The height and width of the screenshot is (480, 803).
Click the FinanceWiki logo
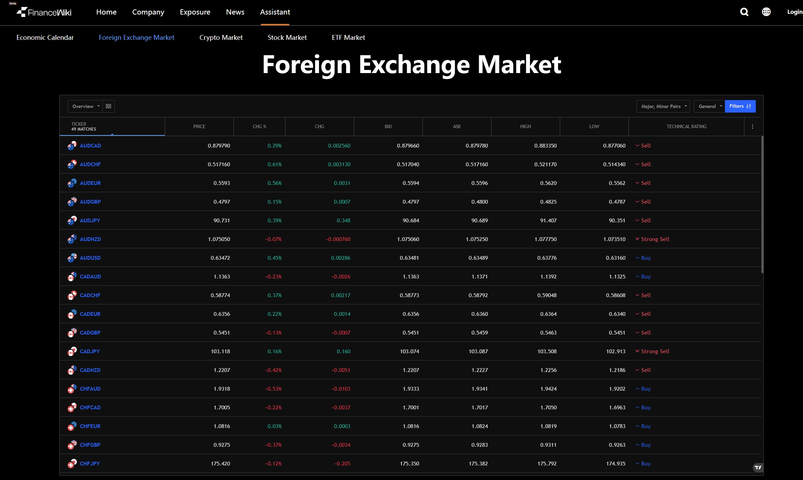coord(44,12)
